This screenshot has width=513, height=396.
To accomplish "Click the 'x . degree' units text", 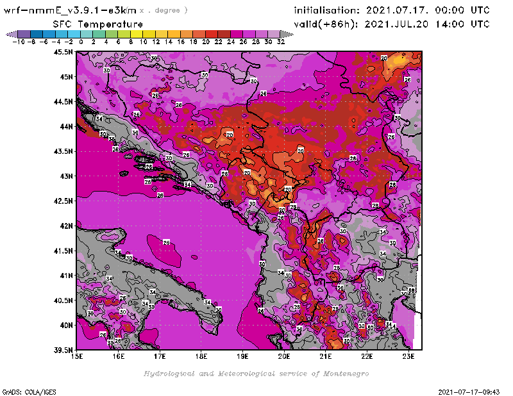I will (164, 10).
